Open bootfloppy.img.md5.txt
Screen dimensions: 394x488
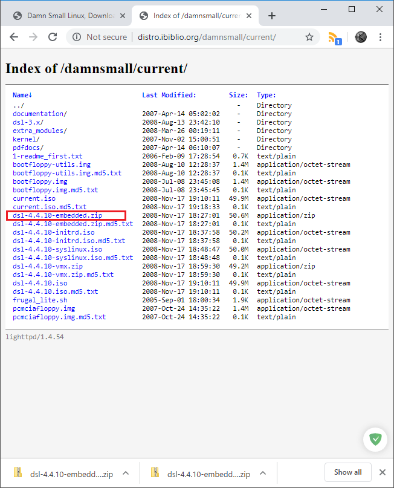pyautogui.click(x=56, y=190)
